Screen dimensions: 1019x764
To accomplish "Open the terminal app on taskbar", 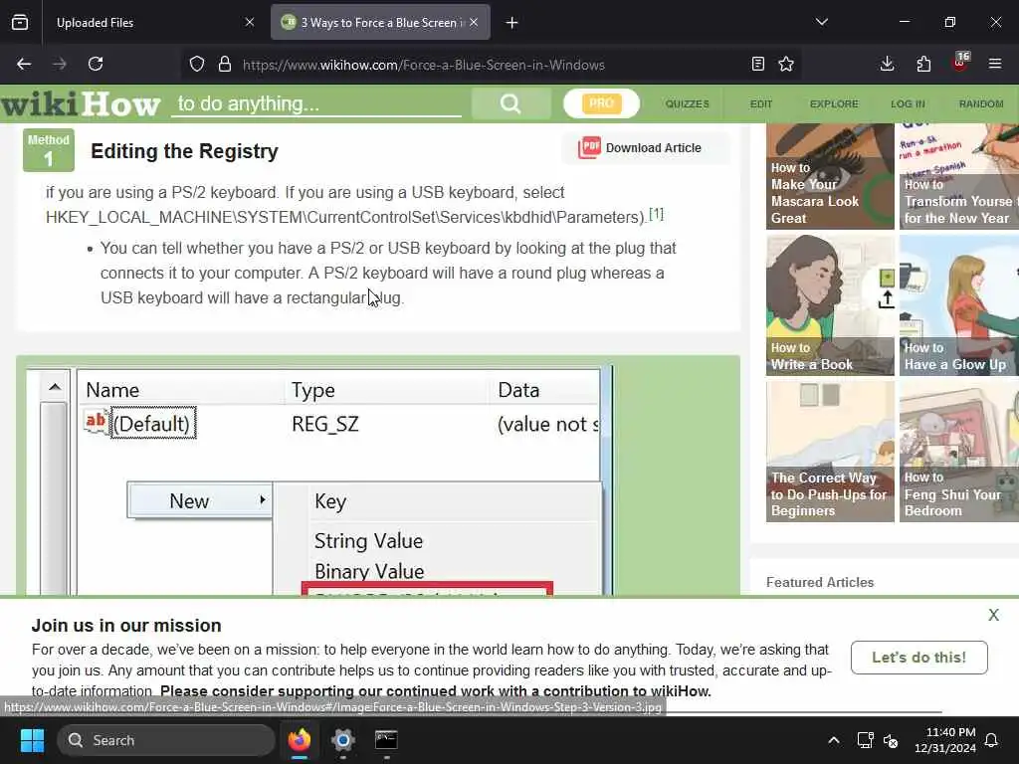I will click(386, 740).
